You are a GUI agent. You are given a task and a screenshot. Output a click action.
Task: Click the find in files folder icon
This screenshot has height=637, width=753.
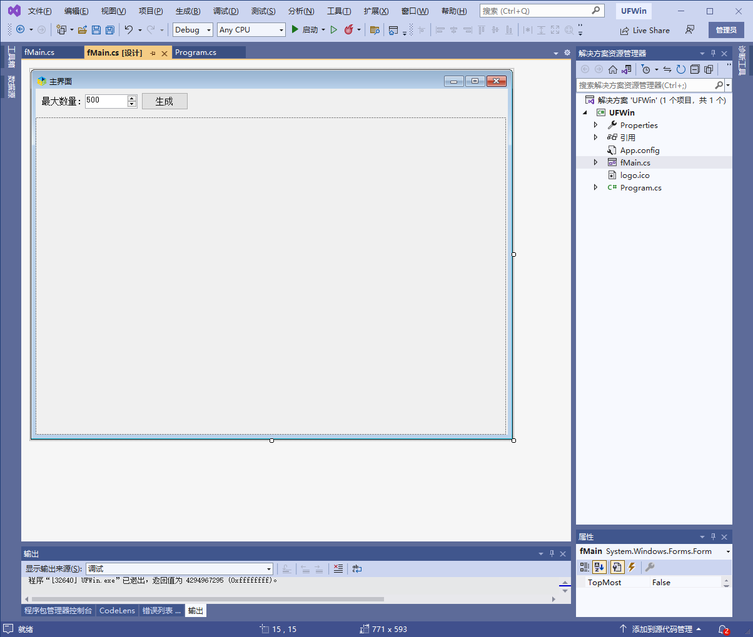coord(375,29)
